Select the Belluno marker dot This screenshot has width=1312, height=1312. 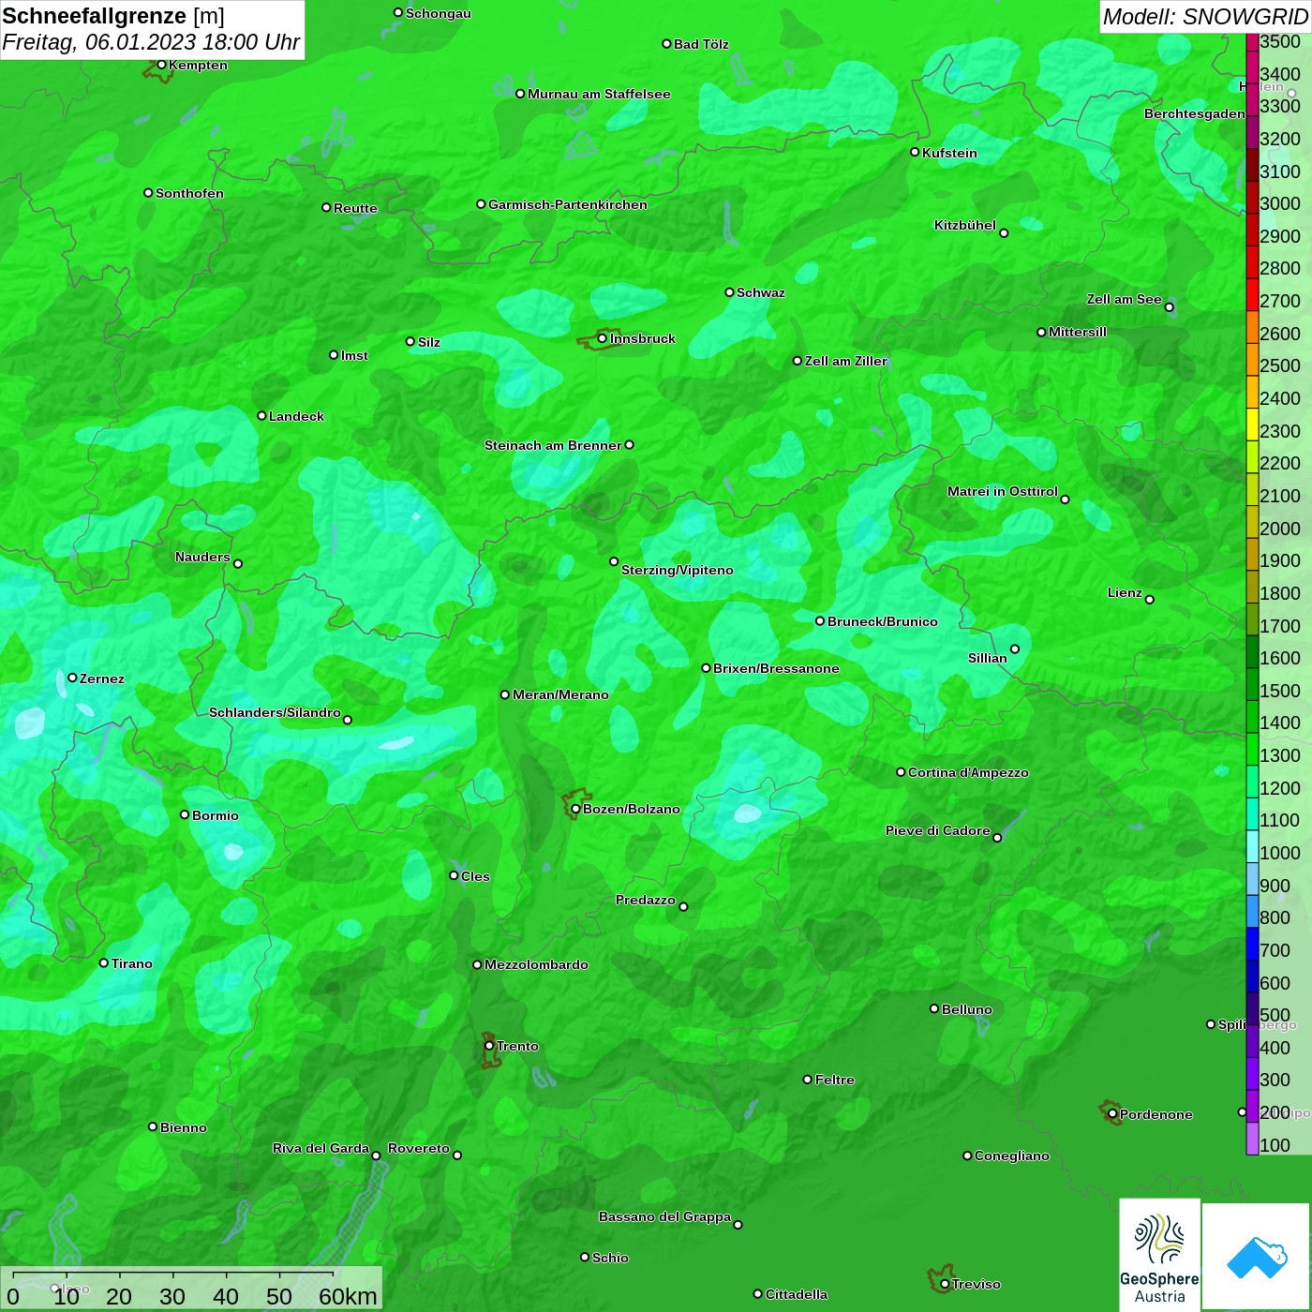coord(934,1008)
